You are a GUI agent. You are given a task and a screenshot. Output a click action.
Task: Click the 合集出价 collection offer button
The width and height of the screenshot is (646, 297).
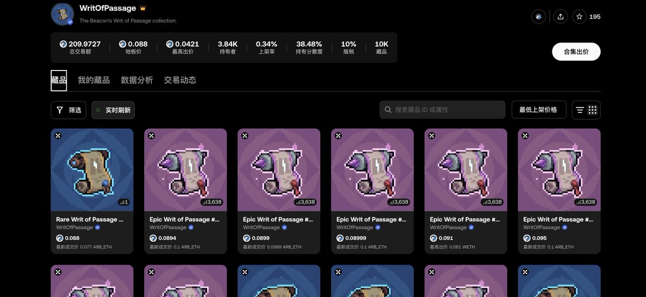click(576, 52)
